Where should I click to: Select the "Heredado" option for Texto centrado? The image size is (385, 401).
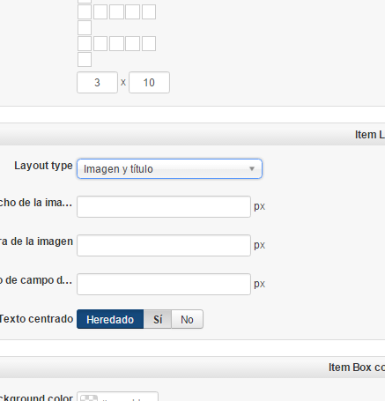(x=110, y=319)
